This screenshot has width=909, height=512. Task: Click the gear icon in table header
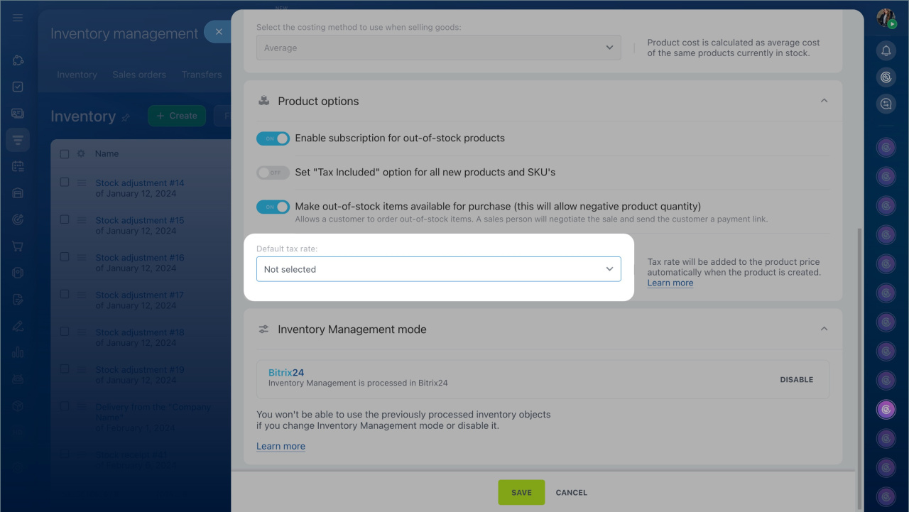(81, 153)
